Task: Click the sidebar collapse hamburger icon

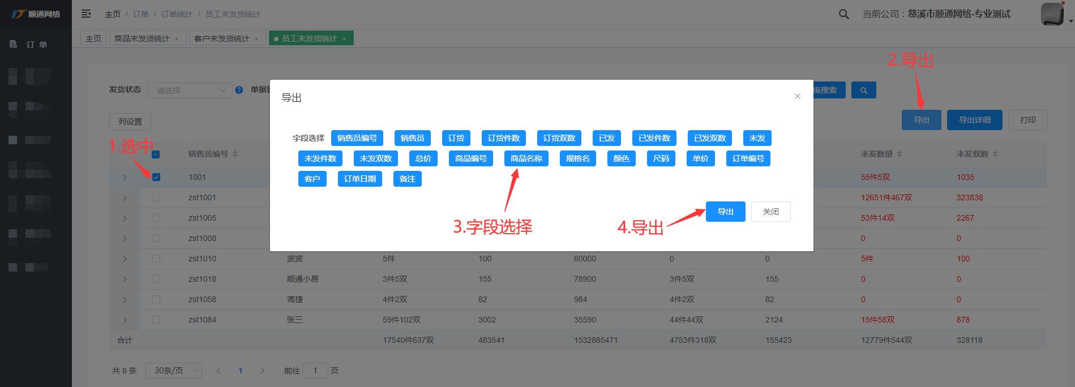Action: [86, 14]
